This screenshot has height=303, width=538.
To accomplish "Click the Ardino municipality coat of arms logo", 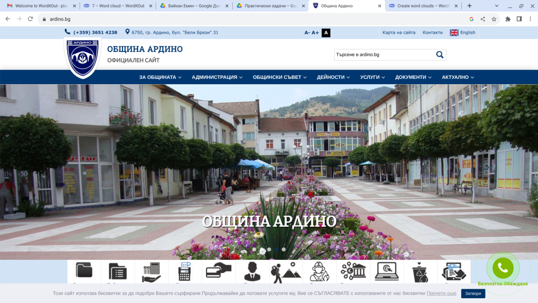I will (83, 57).
